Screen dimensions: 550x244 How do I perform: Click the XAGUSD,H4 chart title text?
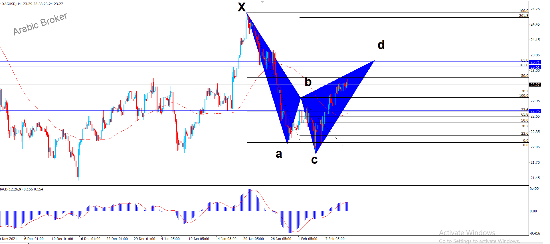[11, 4]
